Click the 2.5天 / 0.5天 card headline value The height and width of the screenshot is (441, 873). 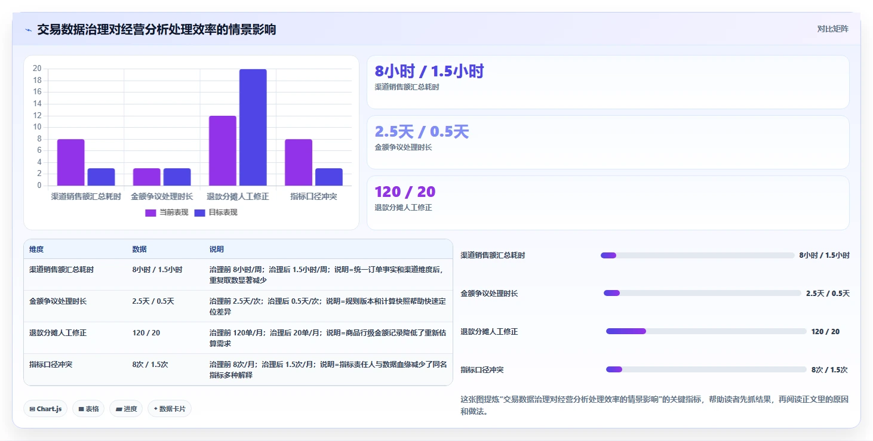point(422,132)
